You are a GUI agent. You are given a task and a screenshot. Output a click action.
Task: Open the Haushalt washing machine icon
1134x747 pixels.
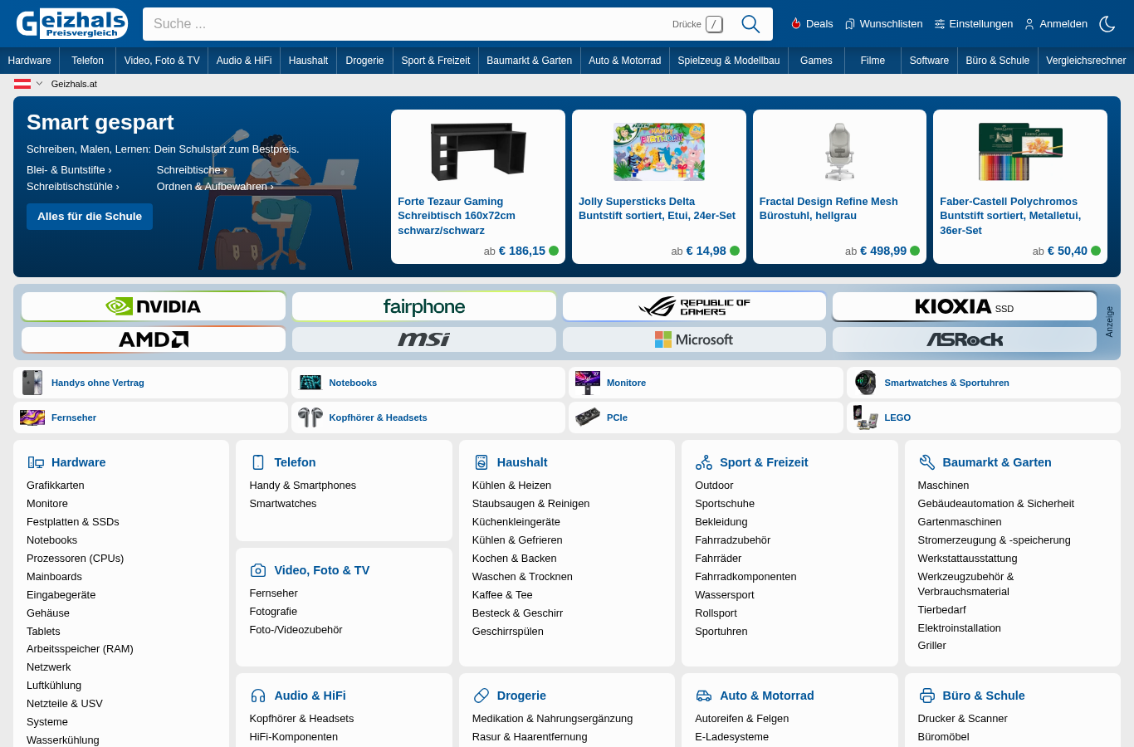click(x=481, y=462)
